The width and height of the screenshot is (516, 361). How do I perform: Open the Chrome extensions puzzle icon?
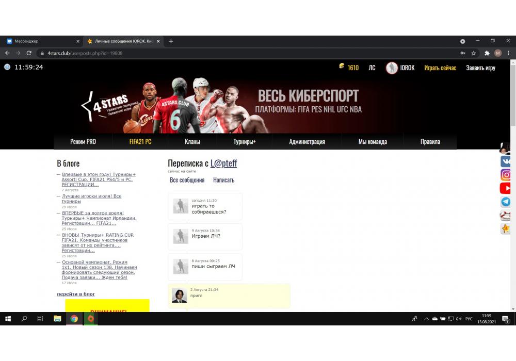[487, 53]
